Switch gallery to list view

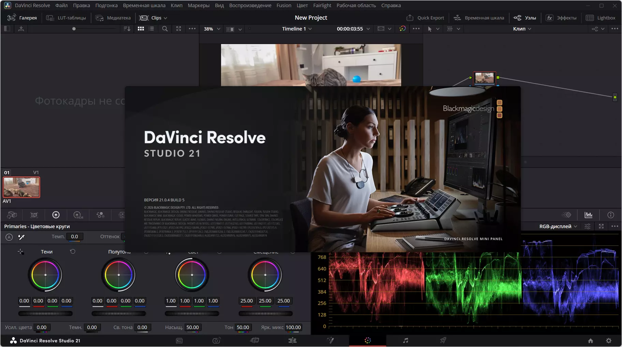151,29
